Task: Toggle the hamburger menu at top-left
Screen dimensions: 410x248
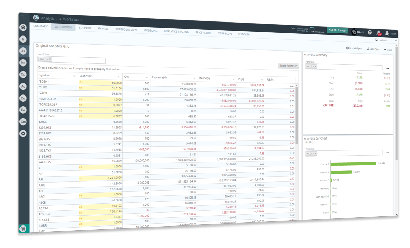Action: [x=23, y=17]
